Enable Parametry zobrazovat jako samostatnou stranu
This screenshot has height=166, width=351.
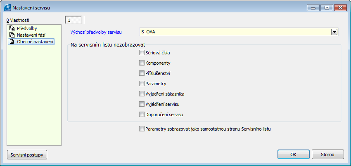(x=142, y=129)
